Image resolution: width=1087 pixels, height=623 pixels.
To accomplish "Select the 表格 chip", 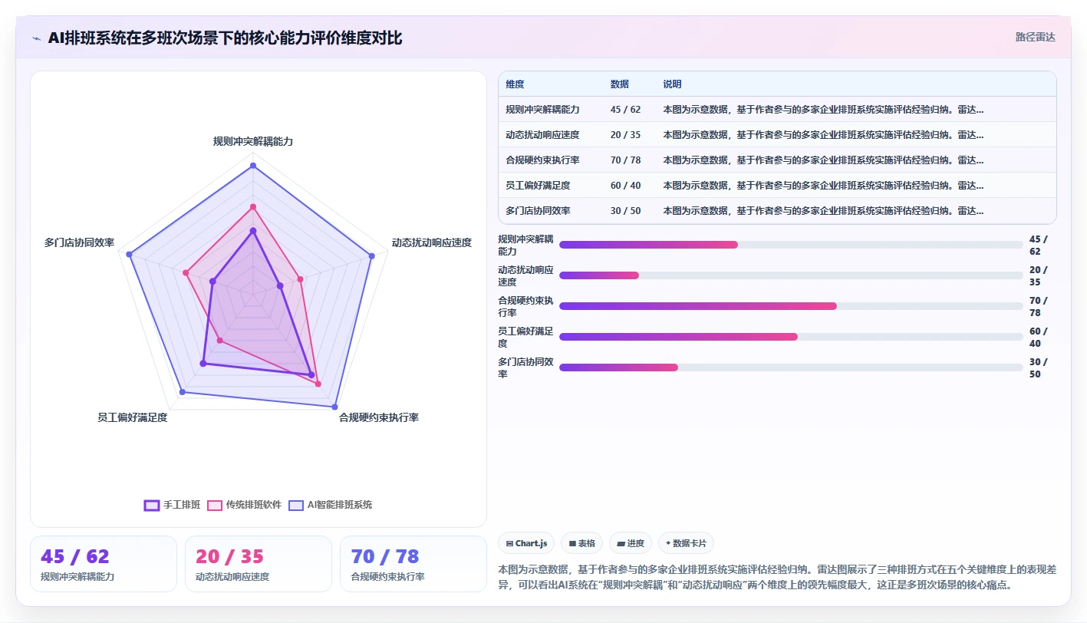I will 582,543.
